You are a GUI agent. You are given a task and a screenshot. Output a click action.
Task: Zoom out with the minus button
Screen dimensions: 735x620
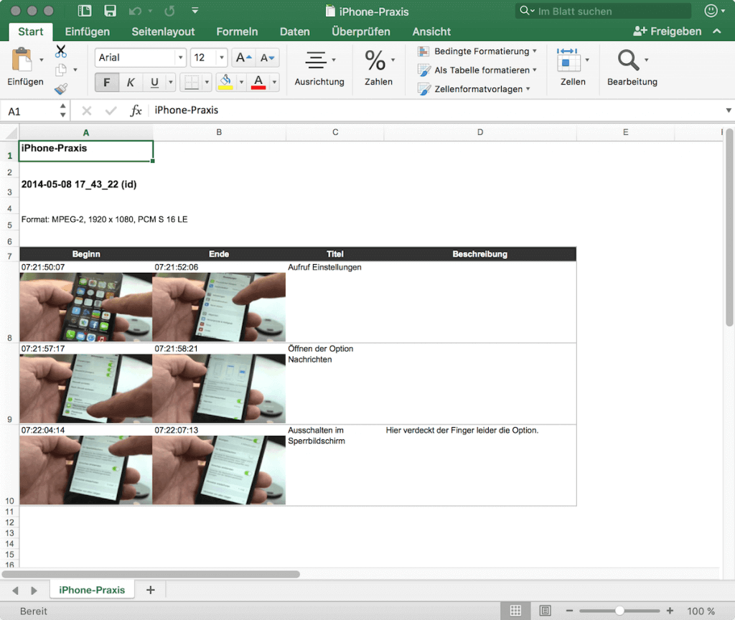tap(569, 611)
